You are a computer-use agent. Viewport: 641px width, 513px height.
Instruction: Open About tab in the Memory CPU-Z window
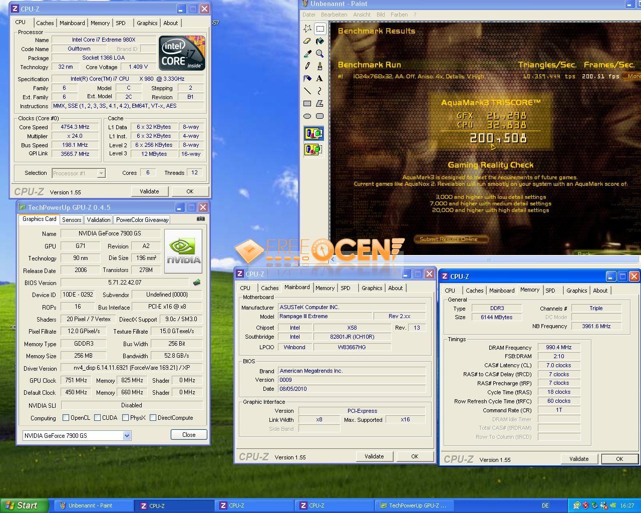[600, 291]
